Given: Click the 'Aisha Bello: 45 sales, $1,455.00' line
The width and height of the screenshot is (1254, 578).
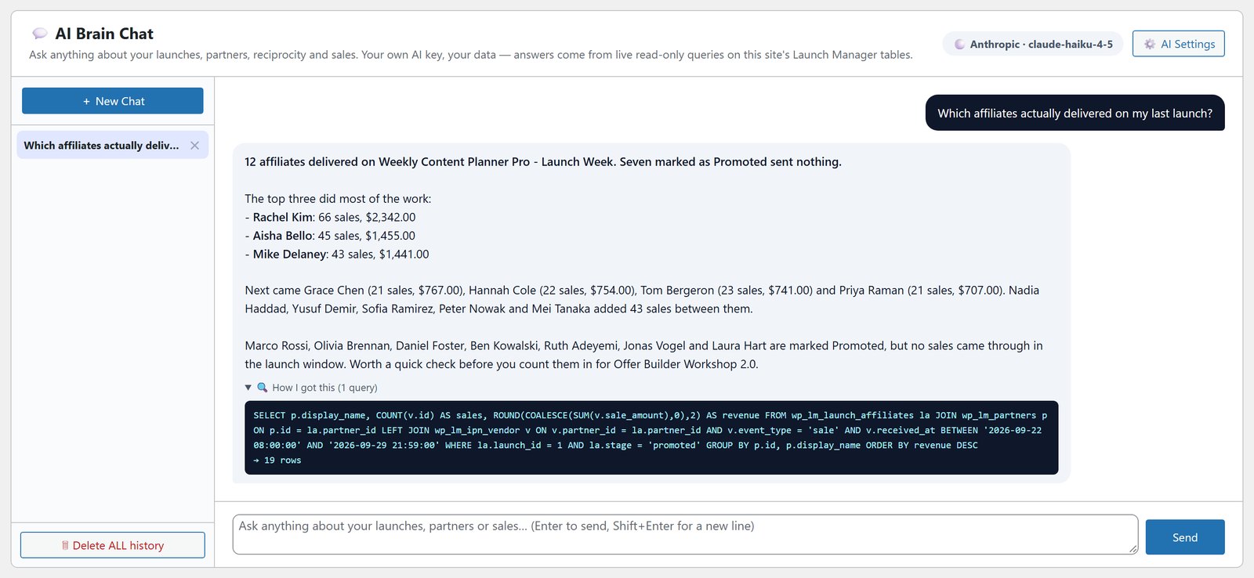Looking at the screenshot, I should click(x=330, y=236).
